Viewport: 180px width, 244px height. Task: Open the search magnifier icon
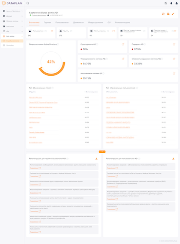[x=28, y=3]
